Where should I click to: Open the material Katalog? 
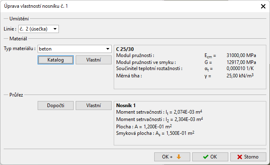coord(56,59)
